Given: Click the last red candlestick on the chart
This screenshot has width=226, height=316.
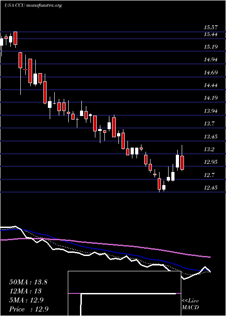Looking at the screenshot, I should coord(182,163).
